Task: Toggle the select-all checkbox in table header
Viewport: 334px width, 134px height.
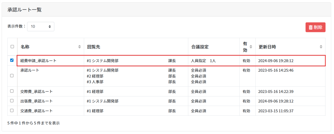Action: coord(12,47)
